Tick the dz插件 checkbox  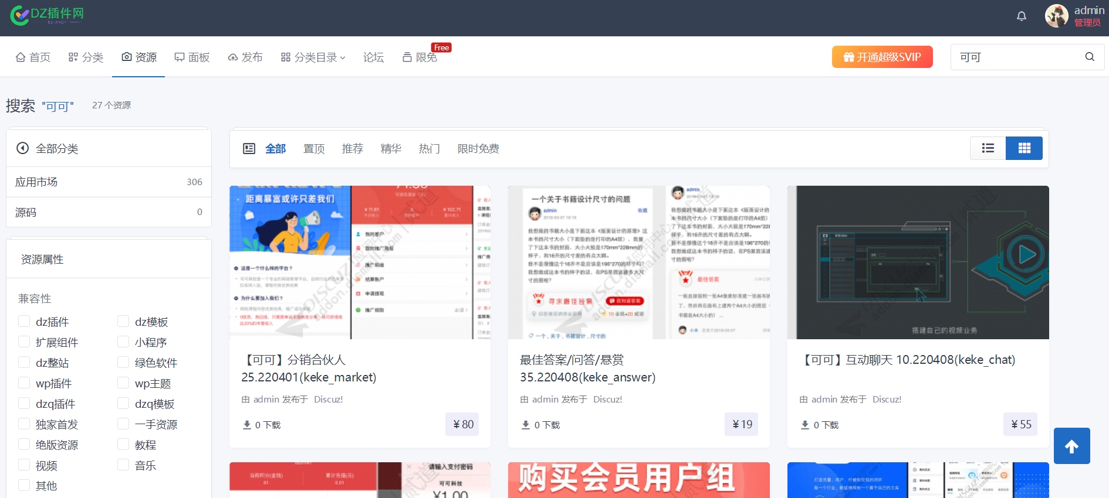[x=24, y=321]
